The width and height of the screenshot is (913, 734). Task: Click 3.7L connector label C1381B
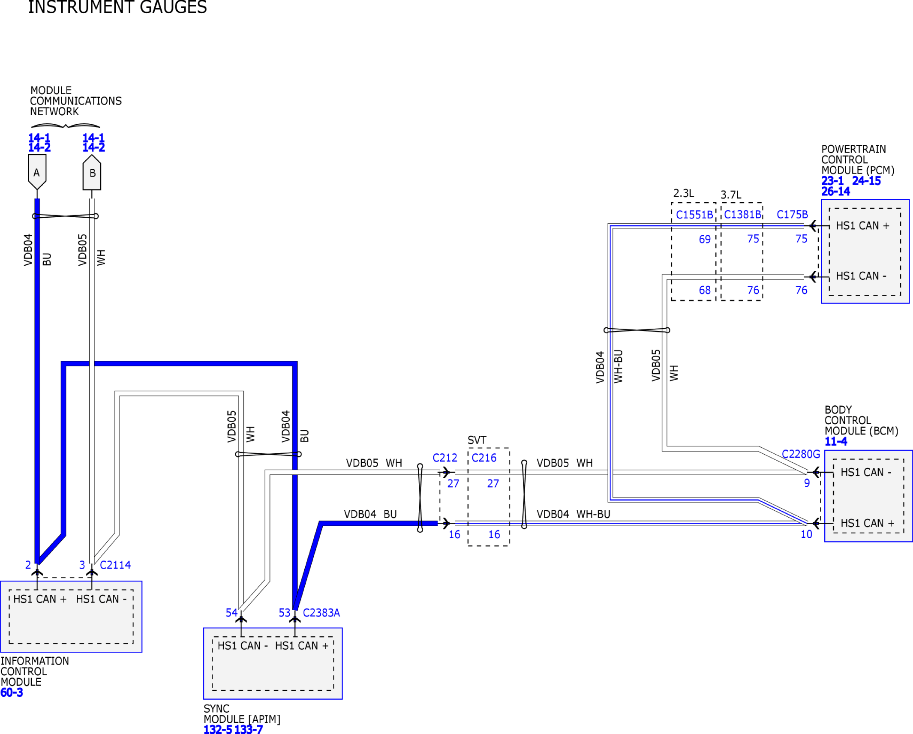click(x=742, y=214)
